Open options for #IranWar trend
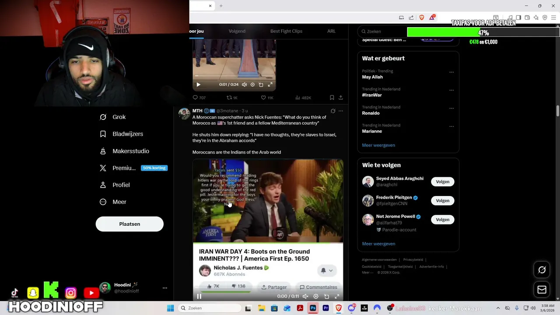The image size is (560, 315). pyautogui.click(x=451, y=90)
